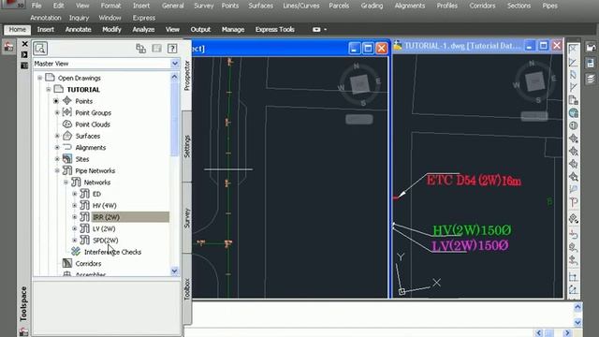Expand the SPD(2W) network node
The width and height of the screenshot is (599, 337).
pos(75,240)
